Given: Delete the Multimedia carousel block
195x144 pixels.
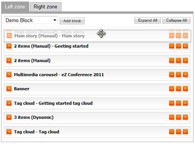Looking at the screenshot, I should 185,75.
